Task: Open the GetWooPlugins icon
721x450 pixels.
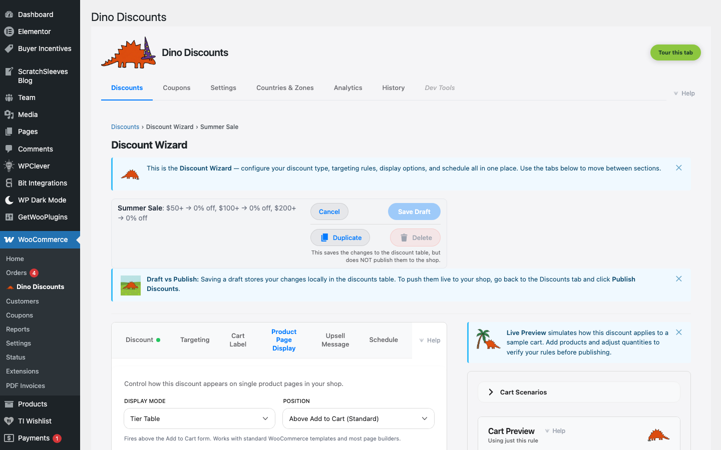Action: [x=9, y=217]
